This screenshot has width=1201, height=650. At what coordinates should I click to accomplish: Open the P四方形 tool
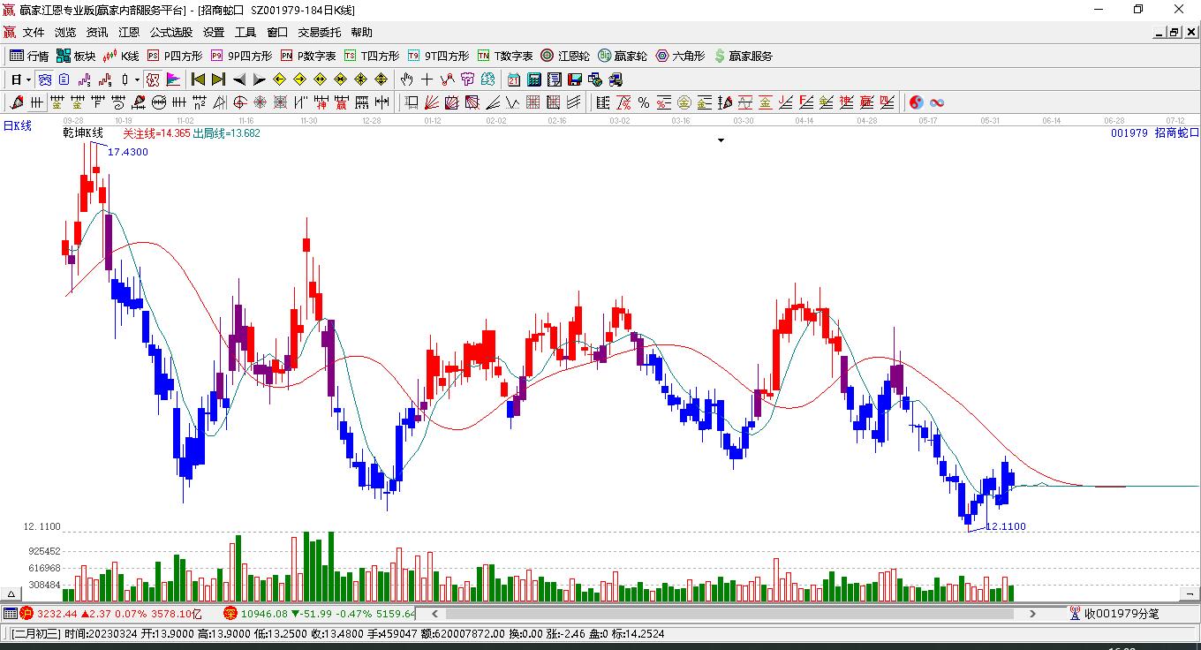click(174, 56)
